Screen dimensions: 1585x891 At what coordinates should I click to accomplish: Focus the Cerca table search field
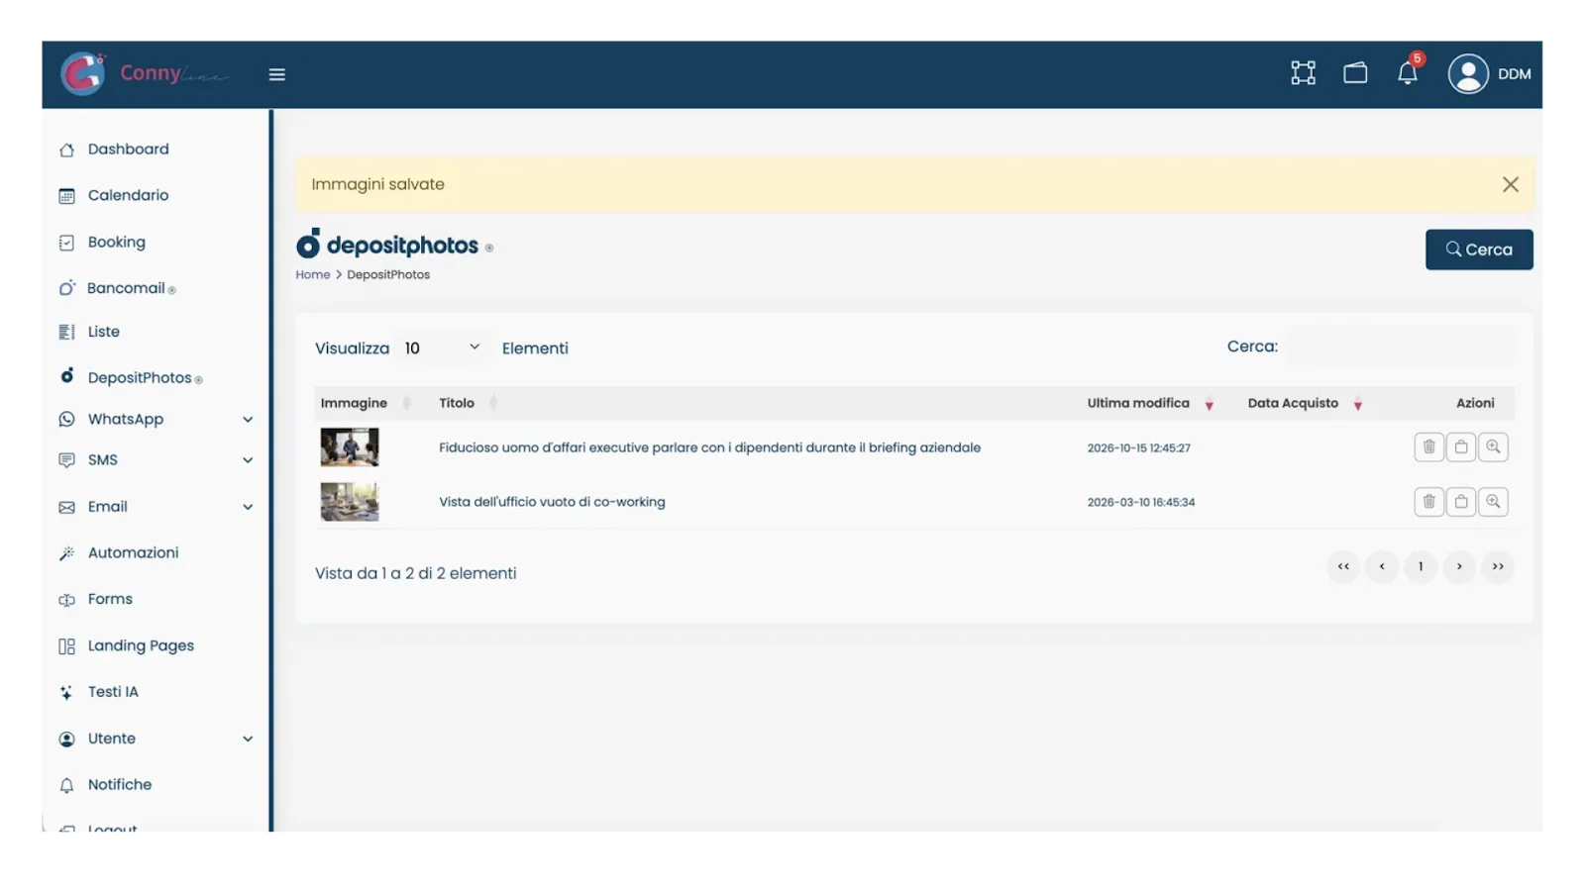pos(1400,346)
